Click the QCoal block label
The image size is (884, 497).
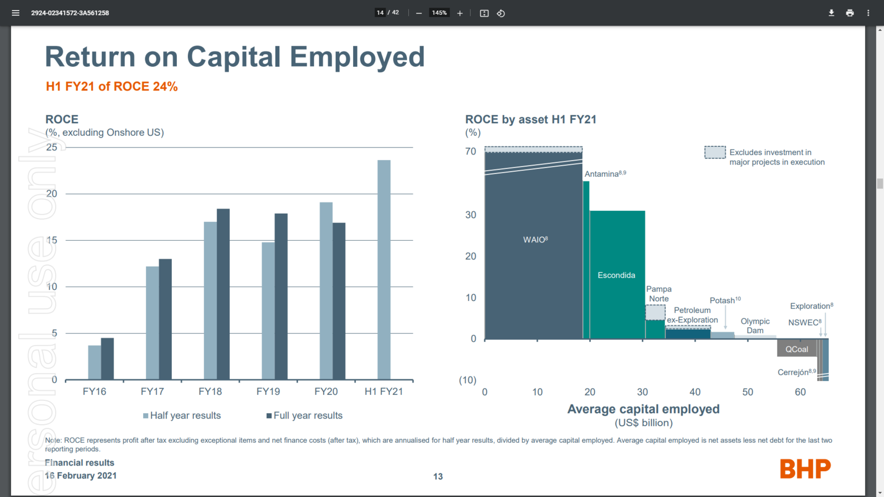click(x=797, y=349)
